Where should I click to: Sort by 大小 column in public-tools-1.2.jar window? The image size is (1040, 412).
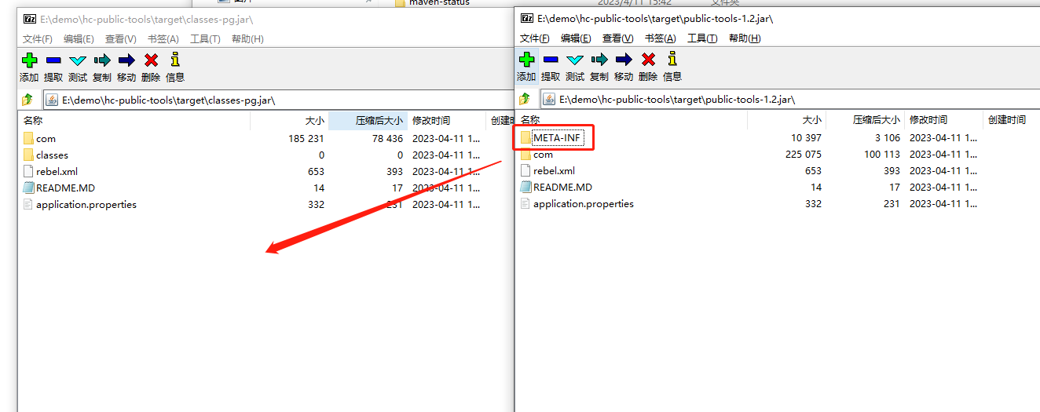[x=786, y=120]
